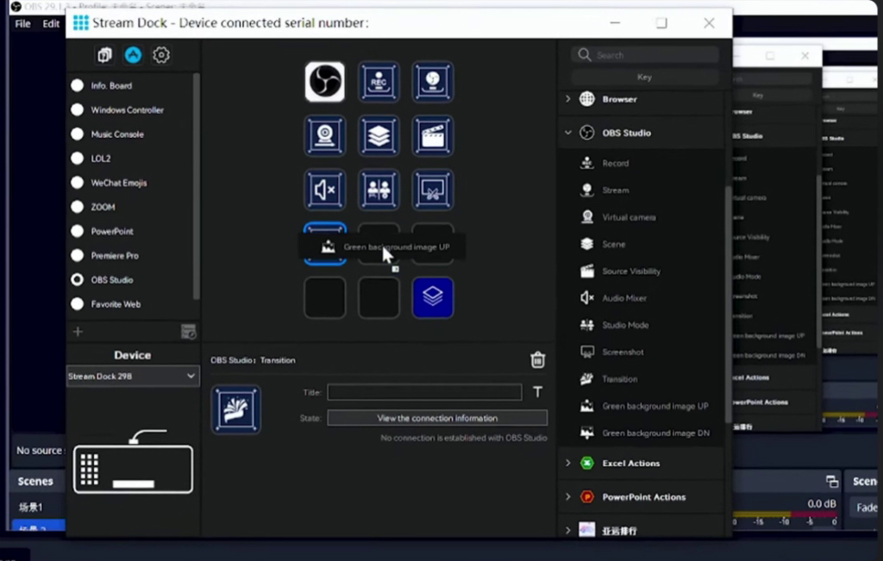This screenshot has width=883, height=561.
Task: Open the Stream Dock 298 device dropdown
Action: coord(133,376)
